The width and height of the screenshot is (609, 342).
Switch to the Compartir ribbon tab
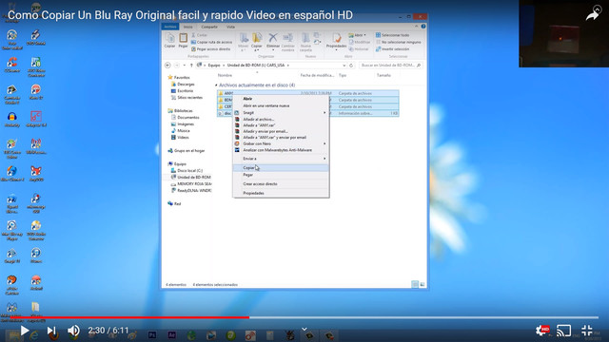point(209,27)
